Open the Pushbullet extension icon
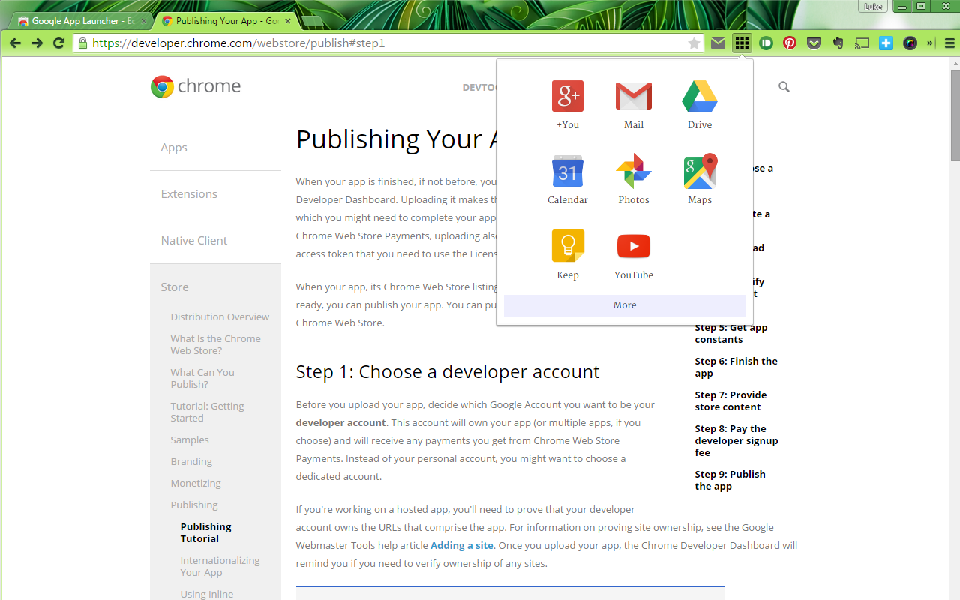Image resolution: width=960 pixels, height=600 pixels. [766, 43]
